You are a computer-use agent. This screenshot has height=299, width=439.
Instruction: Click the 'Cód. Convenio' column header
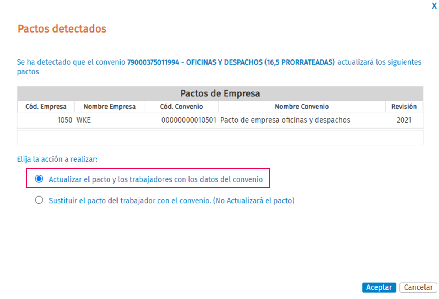coord(181,107)
